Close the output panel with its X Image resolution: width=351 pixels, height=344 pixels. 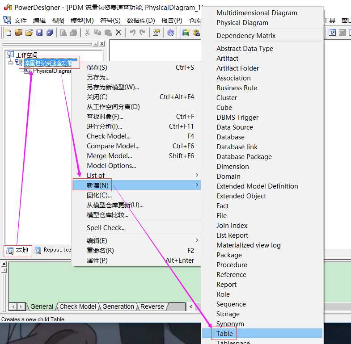[x=4, y=264]
